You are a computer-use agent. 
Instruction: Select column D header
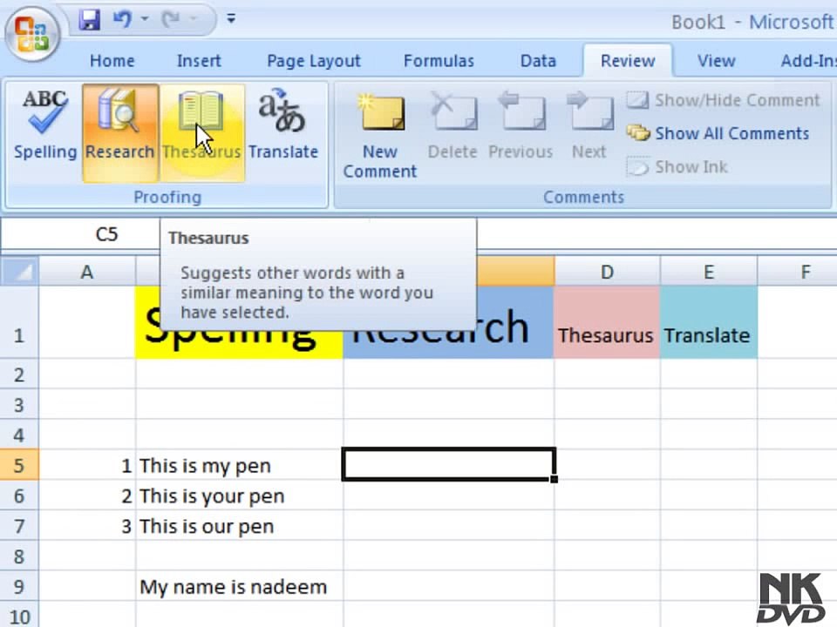tap(608, 272)
